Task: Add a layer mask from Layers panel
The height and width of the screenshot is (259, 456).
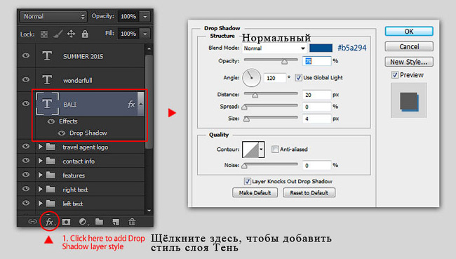Action: point(67,222)
